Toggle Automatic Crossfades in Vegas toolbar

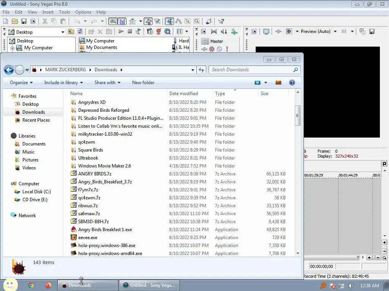pyautogui.click(x=122, y=21)
